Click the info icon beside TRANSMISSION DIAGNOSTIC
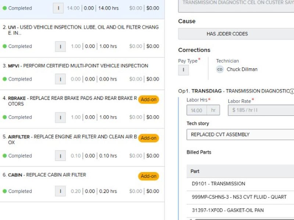This screenshot has width=294, height=220. pos(292,91)
